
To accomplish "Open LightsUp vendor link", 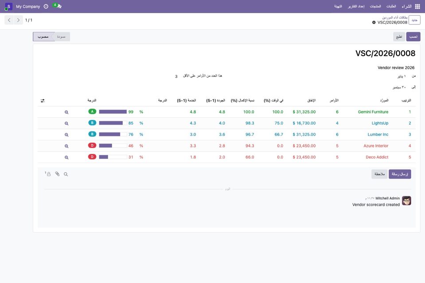I will [380, 123].
